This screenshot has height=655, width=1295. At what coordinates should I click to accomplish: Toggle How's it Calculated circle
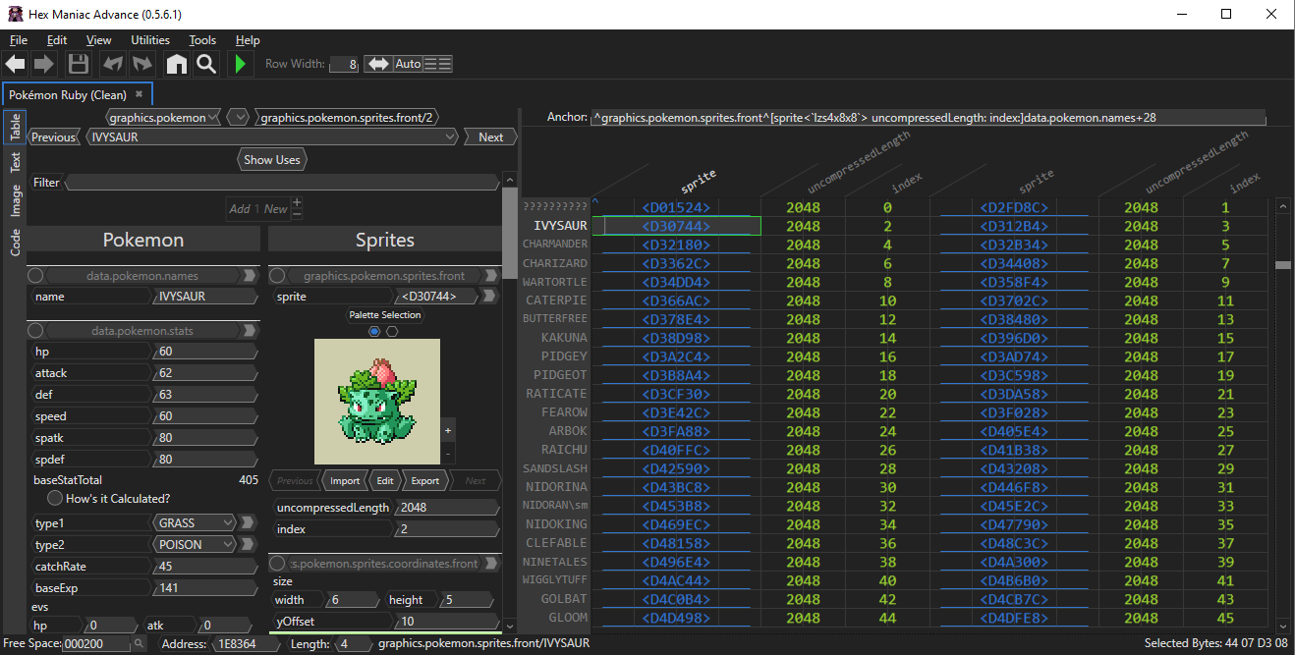(x=56, y=499)
